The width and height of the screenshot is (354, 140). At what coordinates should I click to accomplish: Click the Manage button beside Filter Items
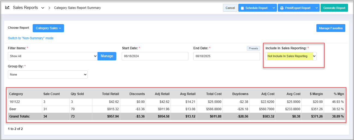(x=107, y=56)
